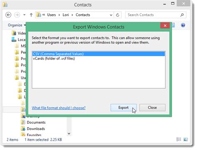Click Contacts in the address path
Image resolution: width=197 pixels, height=150 pixels.
[x=83, y=15]
